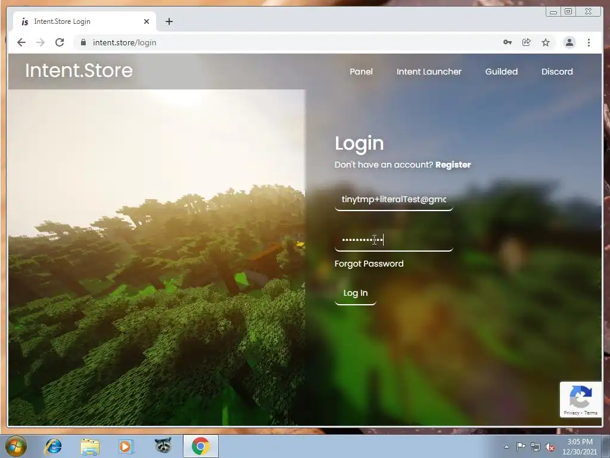Click the taskbar clock showing 3:05 PM
Viewport: 610px width, 458px height.
coord(579,447)
